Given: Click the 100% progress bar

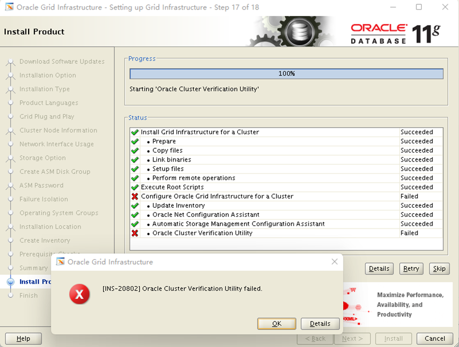Looking at the screenshot, I should [x=287, y=73].
